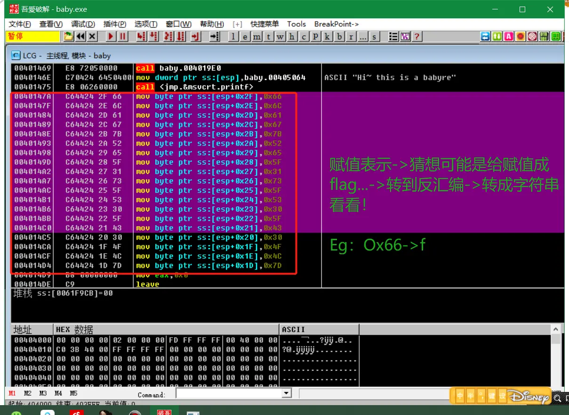Click the orange circle plugin icon
Viewport: 569px width, 415px height.
[x=521, y=37]
